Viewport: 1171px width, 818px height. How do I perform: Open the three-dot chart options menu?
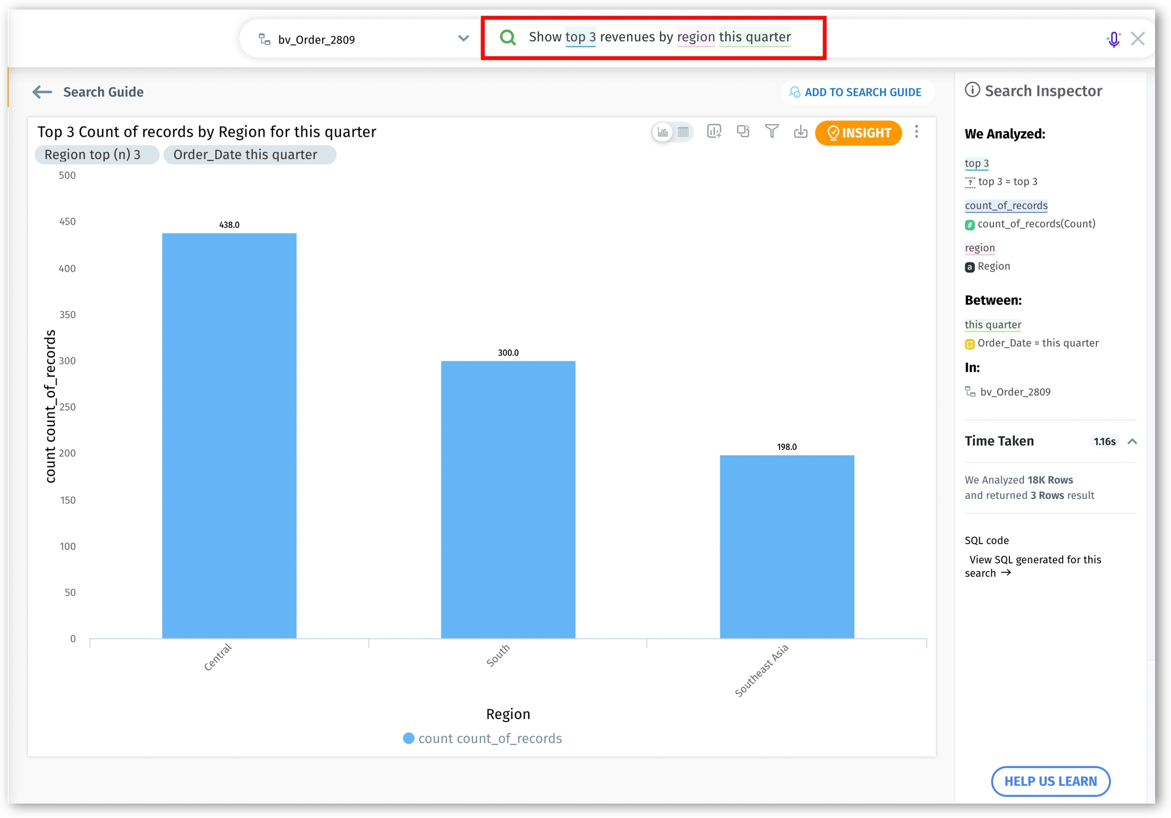pyautogui.click(x=916, y=132)
